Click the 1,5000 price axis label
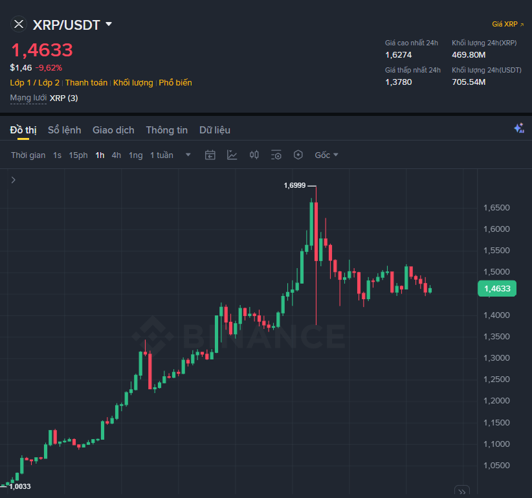Image resolution: width=532 pixels, height=498 pixels. (x=496, y=272)
